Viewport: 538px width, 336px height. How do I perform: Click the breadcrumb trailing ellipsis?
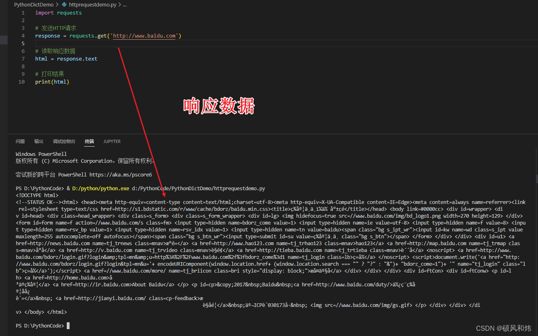click(124, 5)
